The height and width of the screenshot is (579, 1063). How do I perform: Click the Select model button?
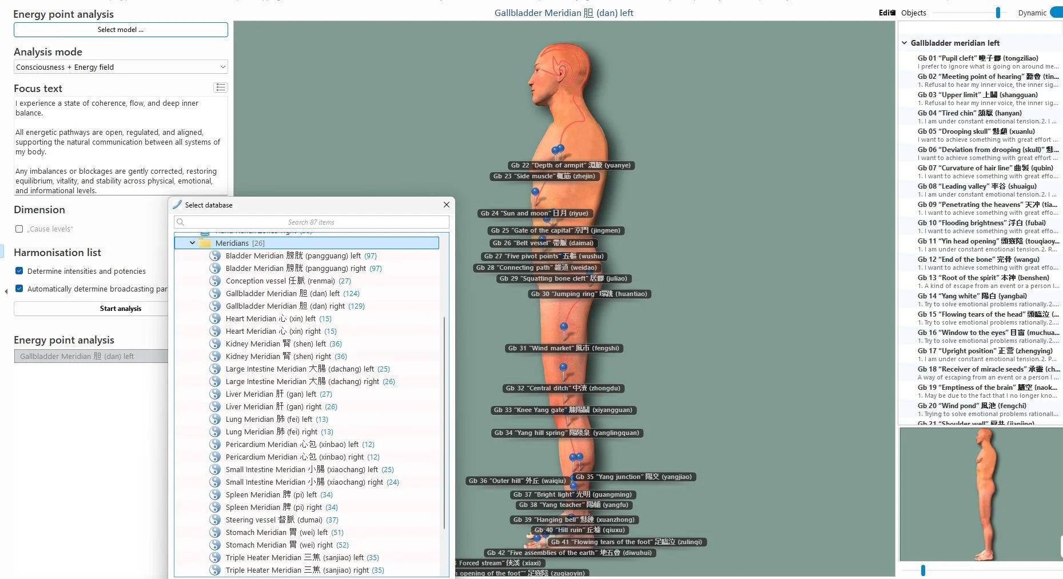121,30
